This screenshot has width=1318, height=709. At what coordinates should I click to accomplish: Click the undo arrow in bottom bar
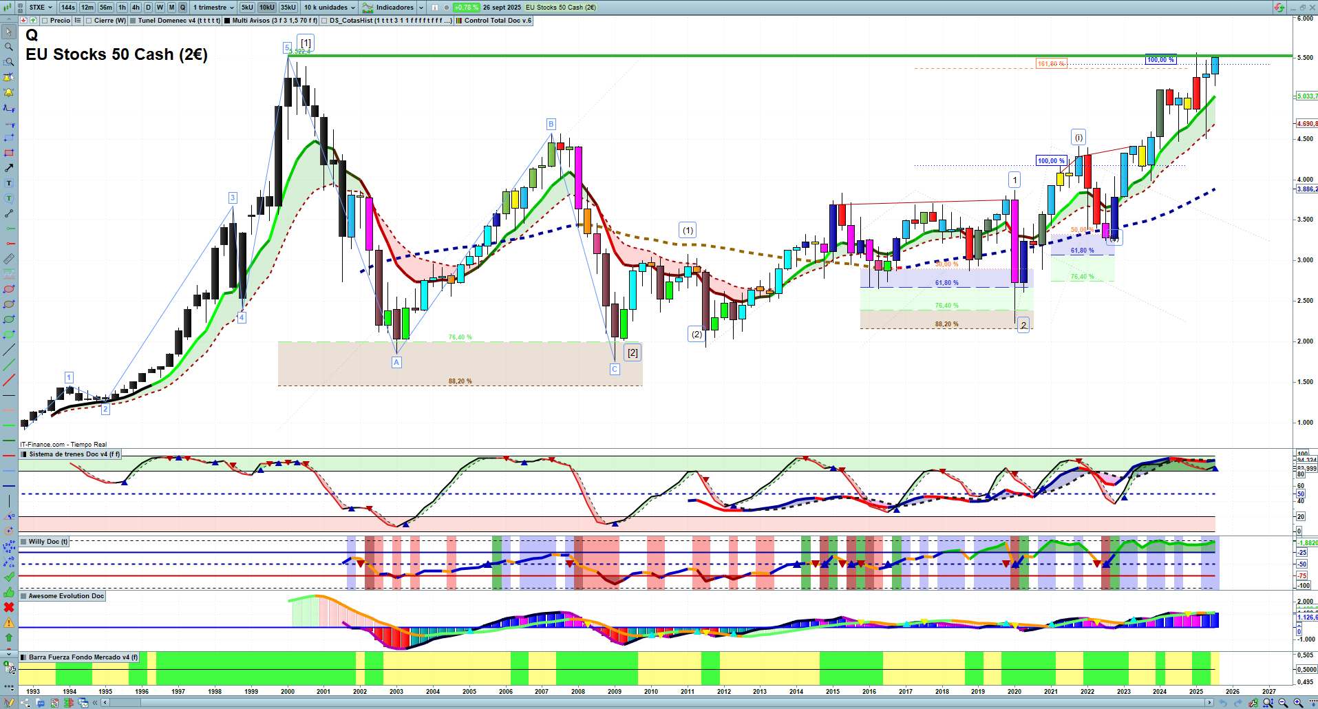tap(1223, 703)
